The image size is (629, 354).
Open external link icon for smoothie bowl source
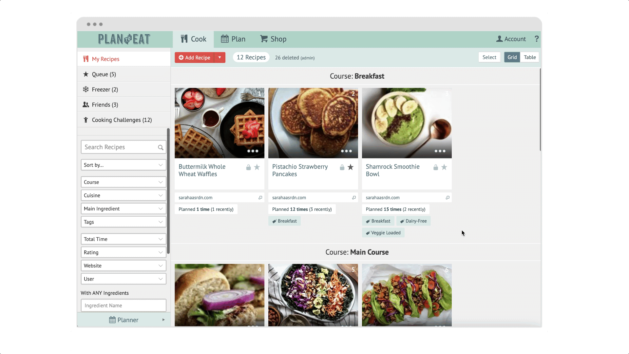click(x=448, y=198)
